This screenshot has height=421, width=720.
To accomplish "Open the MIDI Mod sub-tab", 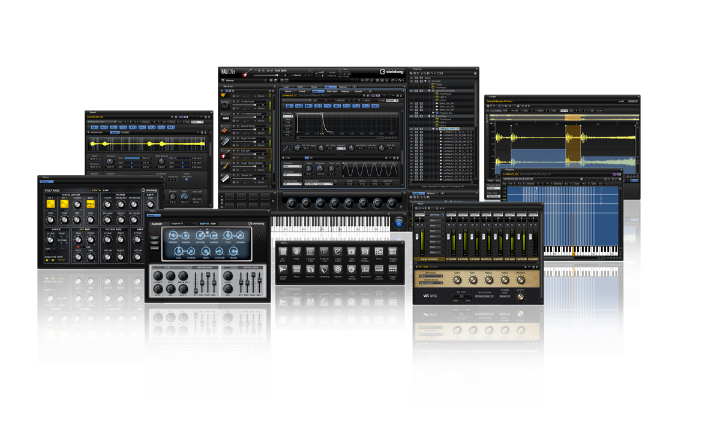I will tap(332, 91).
